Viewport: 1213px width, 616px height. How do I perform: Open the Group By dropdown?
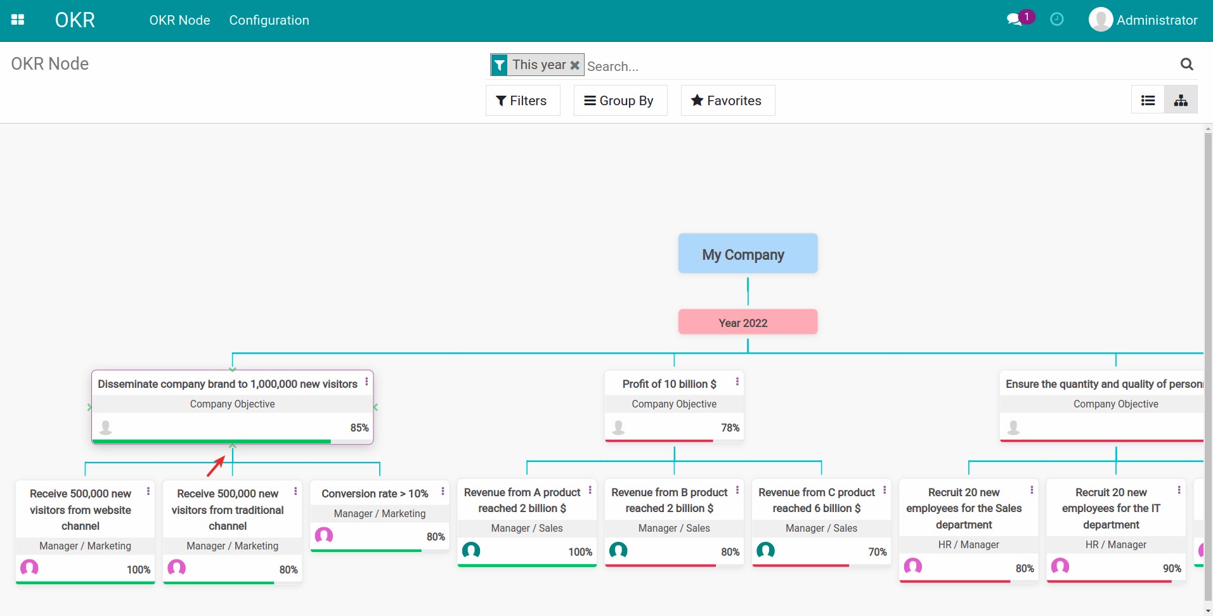tap(620, 100)
